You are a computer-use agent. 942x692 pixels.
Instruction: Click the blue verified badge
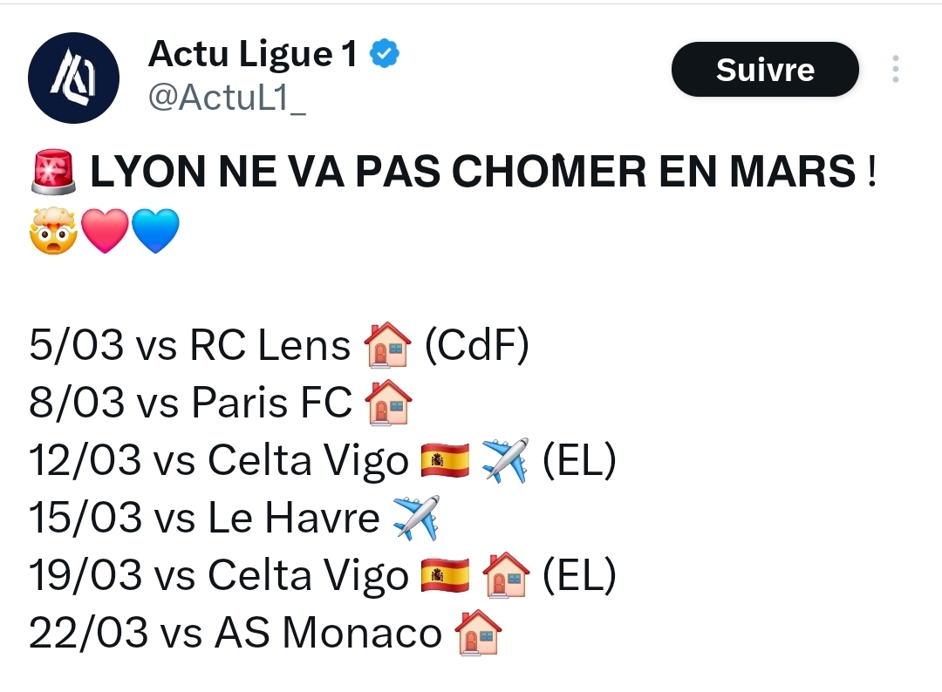(x=385, y=54)
